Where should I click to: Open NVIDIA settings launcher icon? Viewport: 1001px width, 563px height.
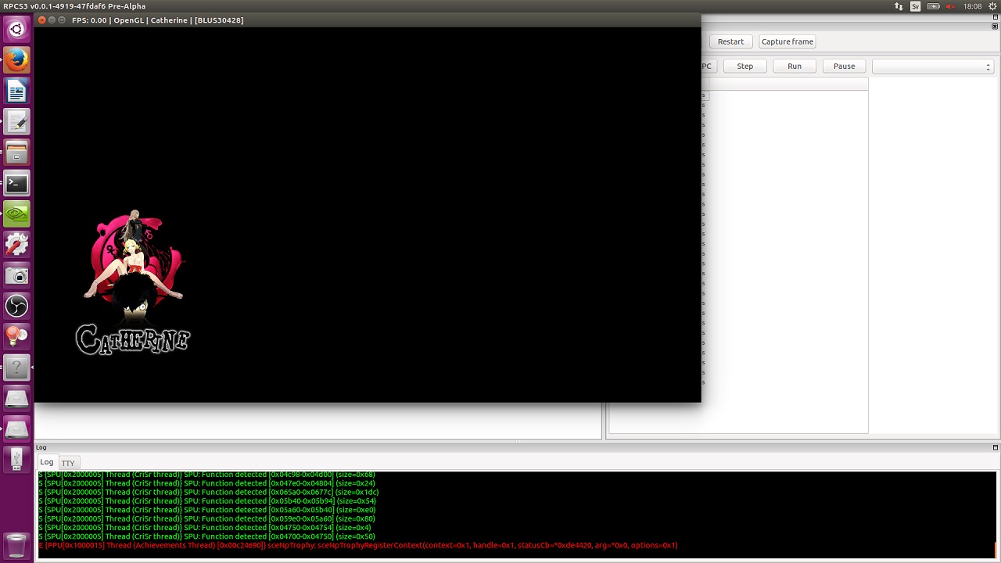16,213
